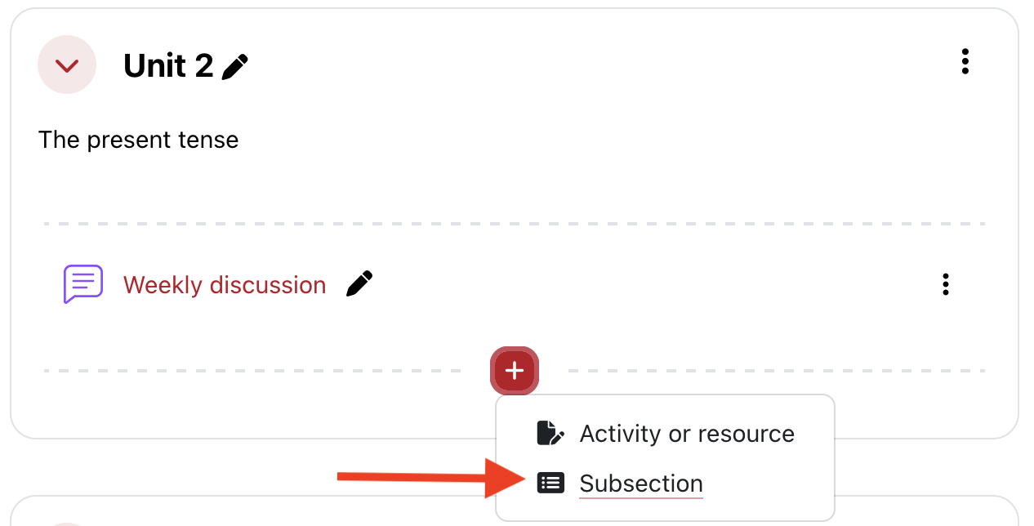The width and height of the screenshot is (1034, 526).
Task: Click the pencil icon to rename Unit 2
Action: [235, 66]
